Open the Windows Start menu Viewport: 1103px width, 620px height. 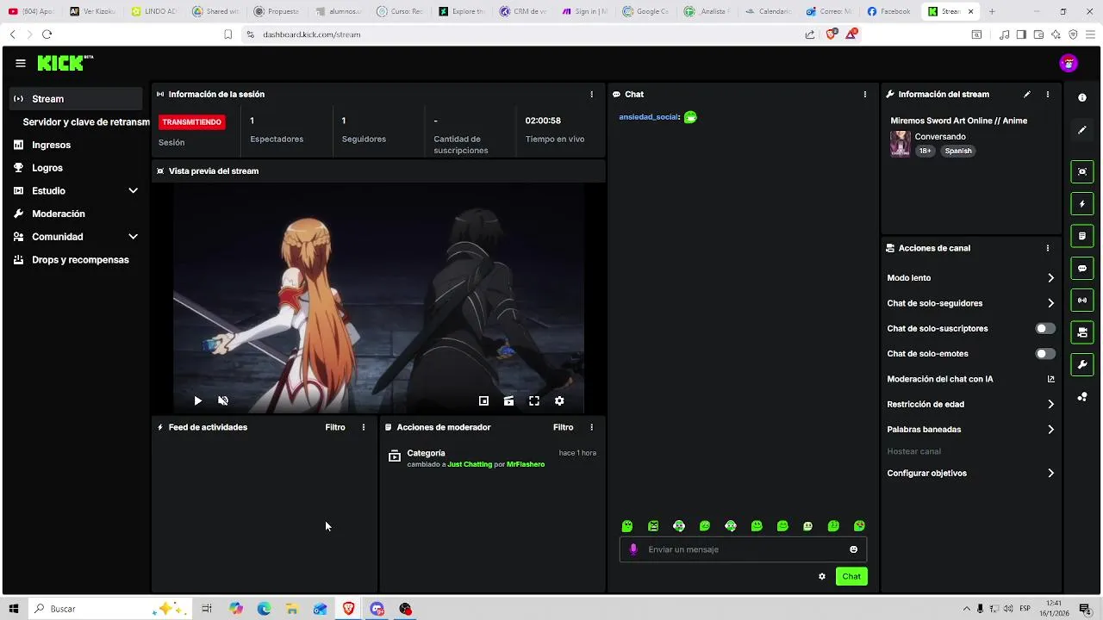pos(14,609)
